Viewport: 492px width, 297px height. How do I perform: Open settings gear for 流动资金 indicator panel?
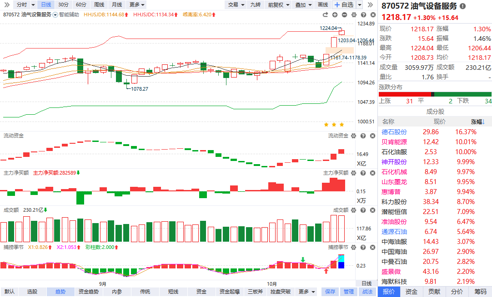pos(353,136)
